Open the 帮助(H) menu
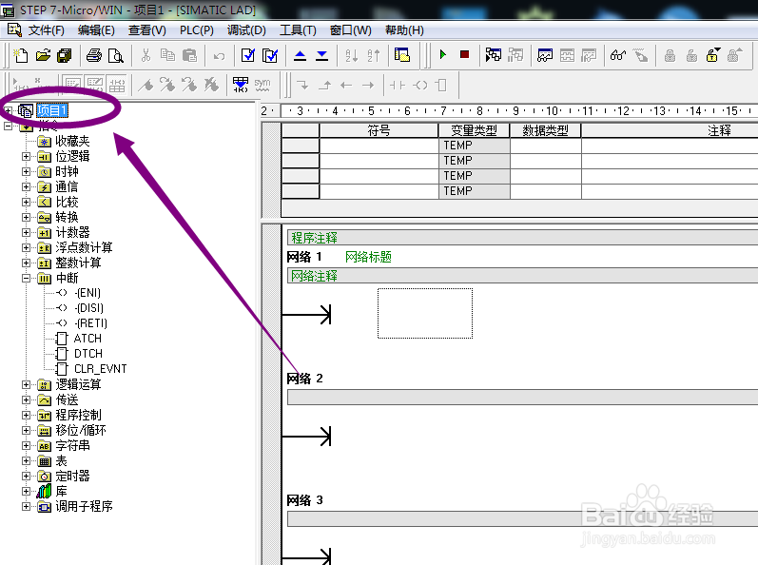This screenshot has height=565, width=758. 404,30
